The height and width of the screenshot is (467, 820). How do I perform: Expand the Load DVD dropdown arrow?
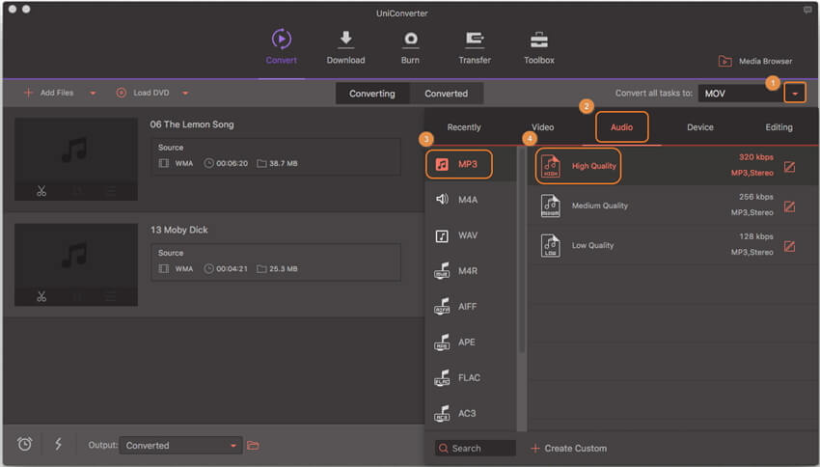[x=185, y=93]
